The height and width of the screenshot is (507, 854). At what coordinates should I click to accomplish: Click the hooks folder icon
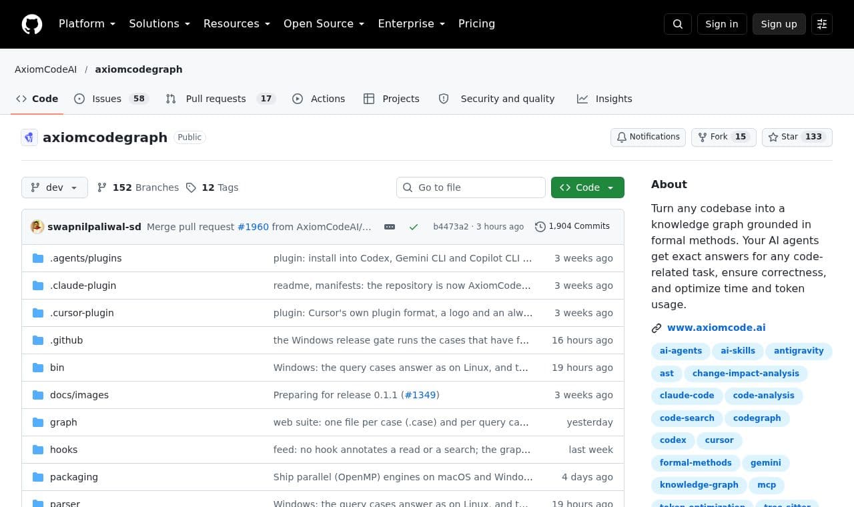[38, 450]
